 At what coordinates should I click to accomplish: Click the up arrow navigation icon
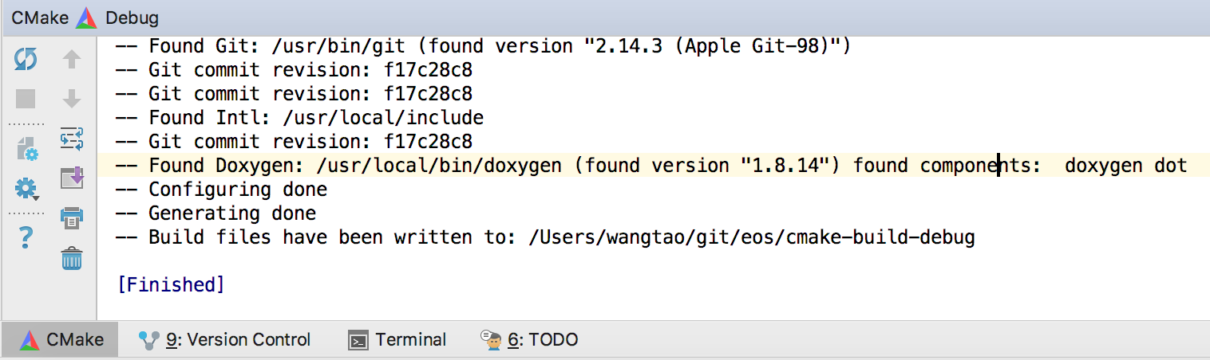coord(72,59)
